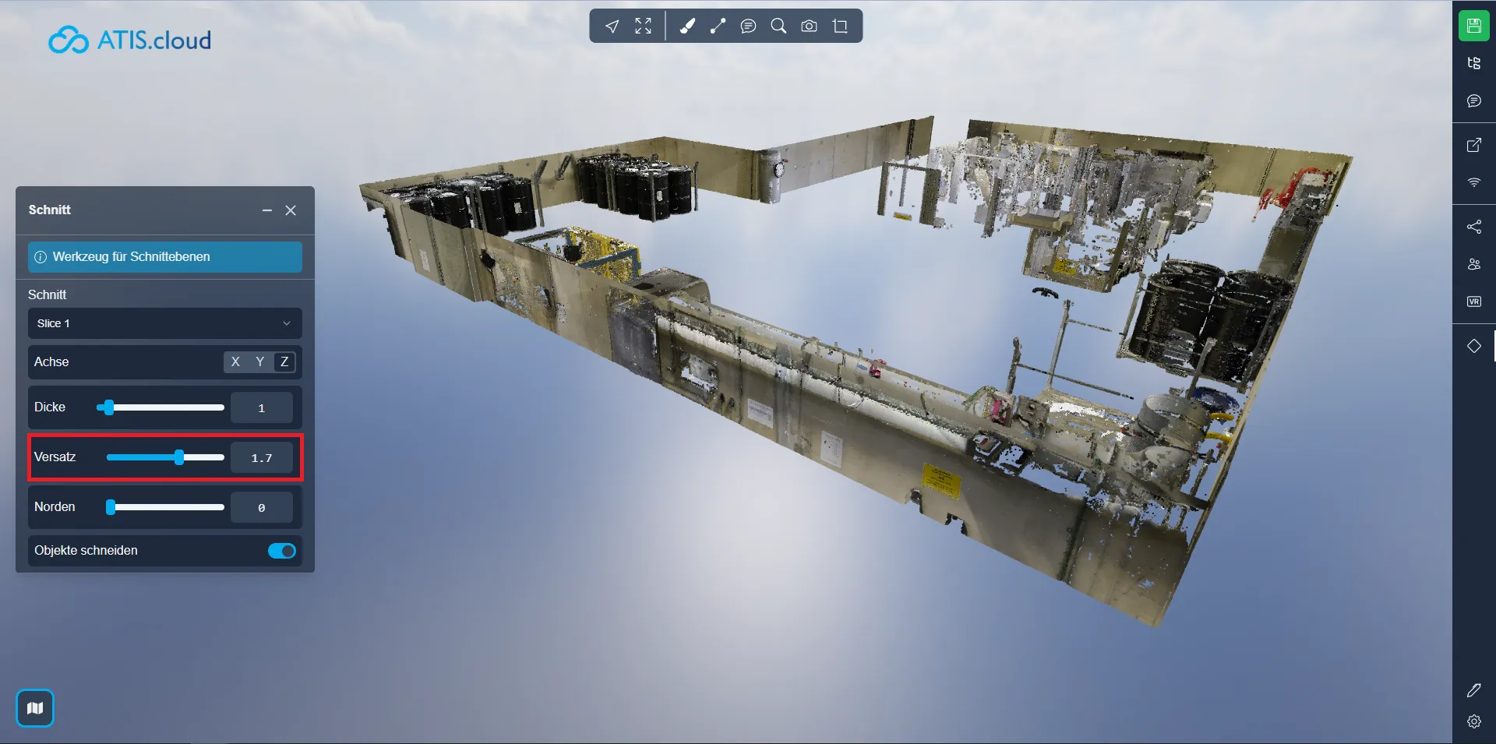Select the brush tool in top toolbar

pos(687,26)
